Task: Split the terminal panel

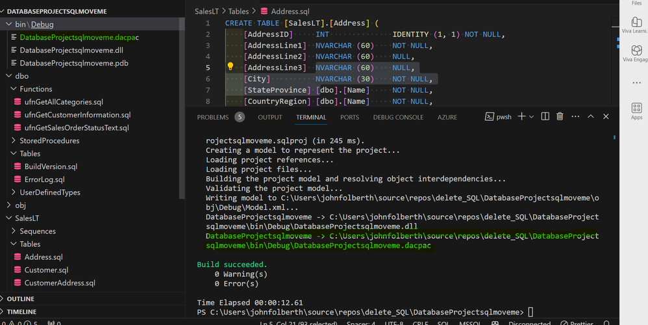Action: [545, 116]
